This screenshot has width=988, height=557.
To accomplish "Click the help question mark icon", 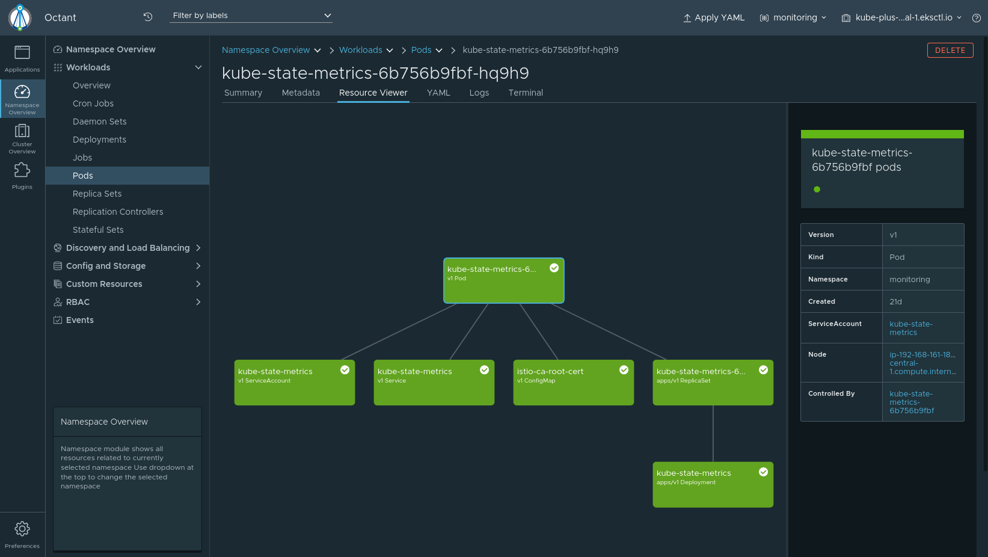I will pos(977,18).
